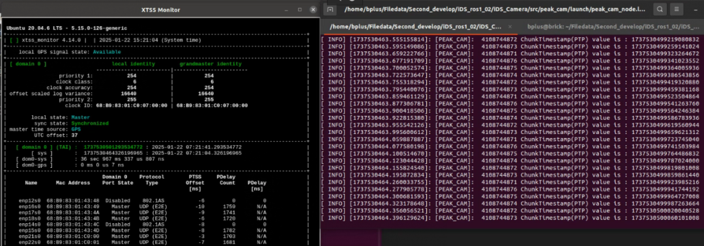Minimize the terminal window
This screenshot has width=704, height=246.
point(695,9)
